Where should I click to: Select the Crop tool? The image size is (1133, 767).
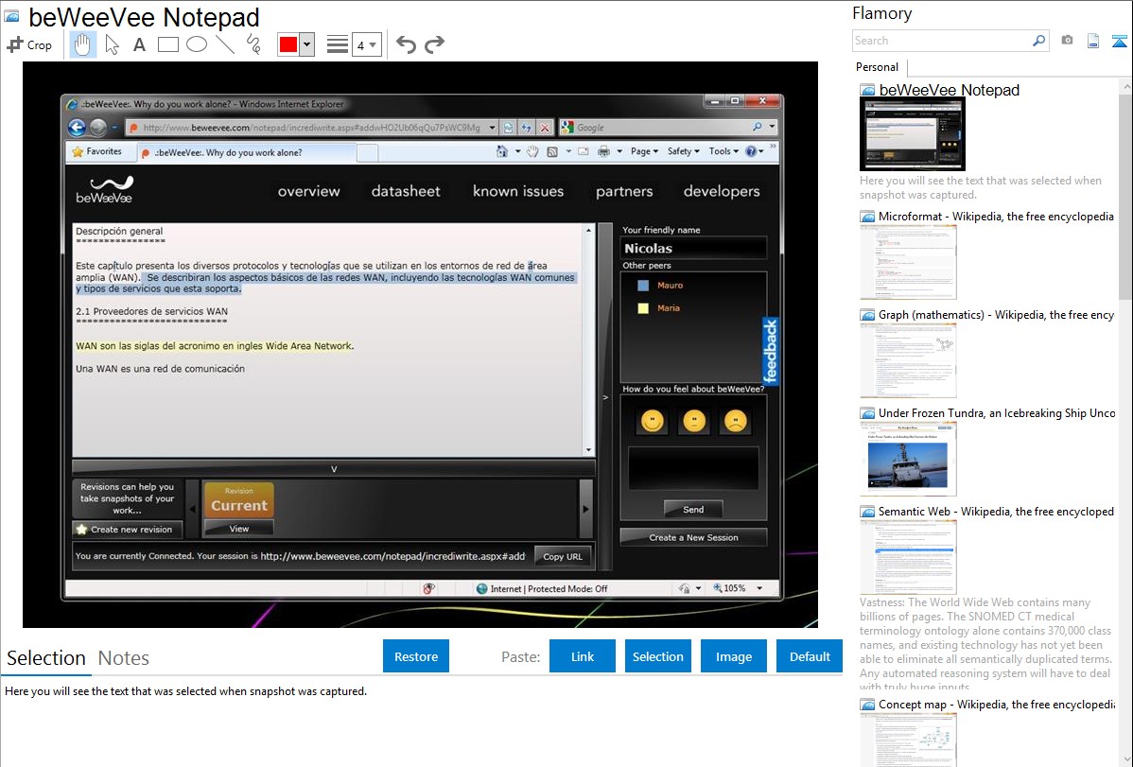pyautogui.click(x=29, y=44)
